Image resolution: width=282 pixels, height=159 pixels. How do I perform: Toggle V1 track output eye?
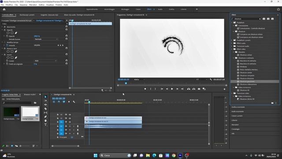pos(70,122)
